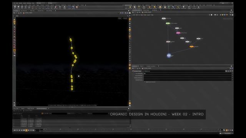
Task: Open the network editor Tools menu
Action: tap(145, 15)
